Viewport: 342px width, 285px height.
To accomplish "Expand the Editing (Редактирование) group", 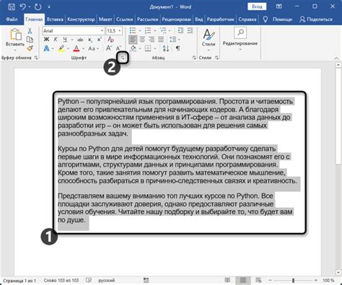I will (240, 39).
